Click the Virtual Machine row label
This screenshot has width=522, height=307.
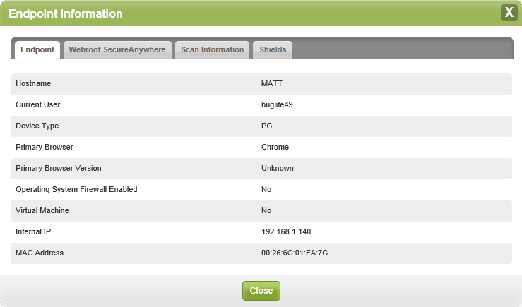tap(42, 210)
